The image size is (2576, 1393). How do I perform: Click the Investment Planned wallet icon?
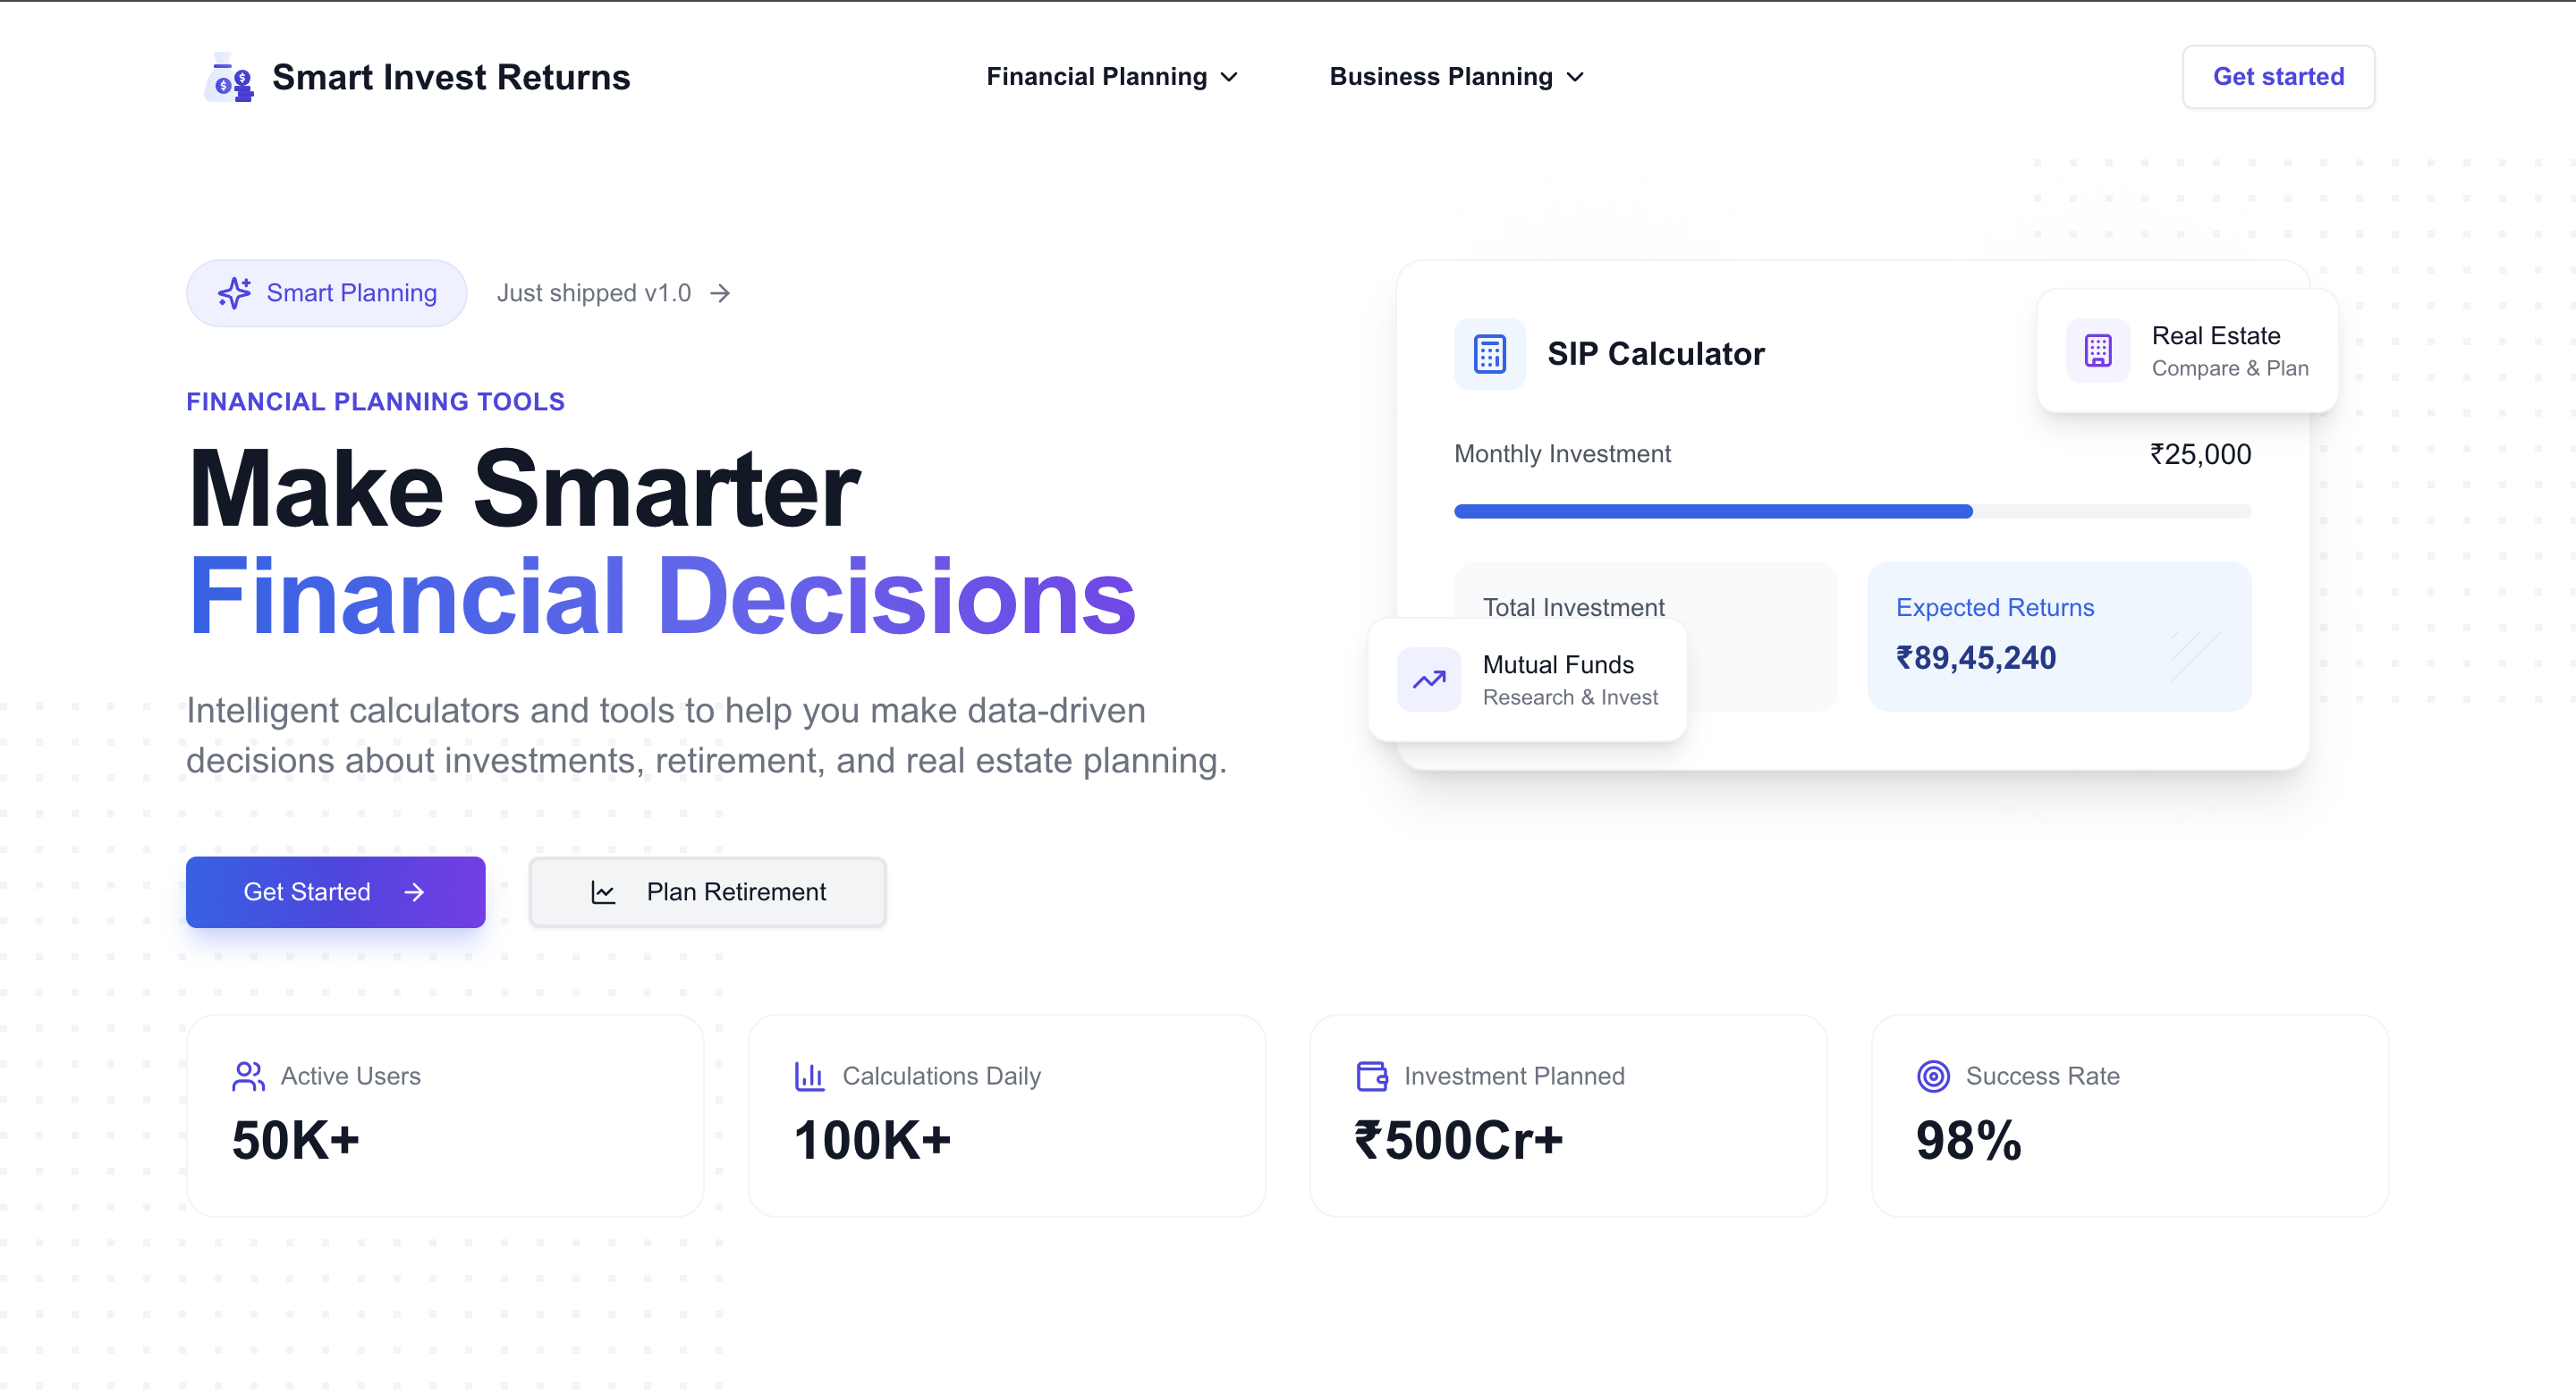tap(1371, 1076)
